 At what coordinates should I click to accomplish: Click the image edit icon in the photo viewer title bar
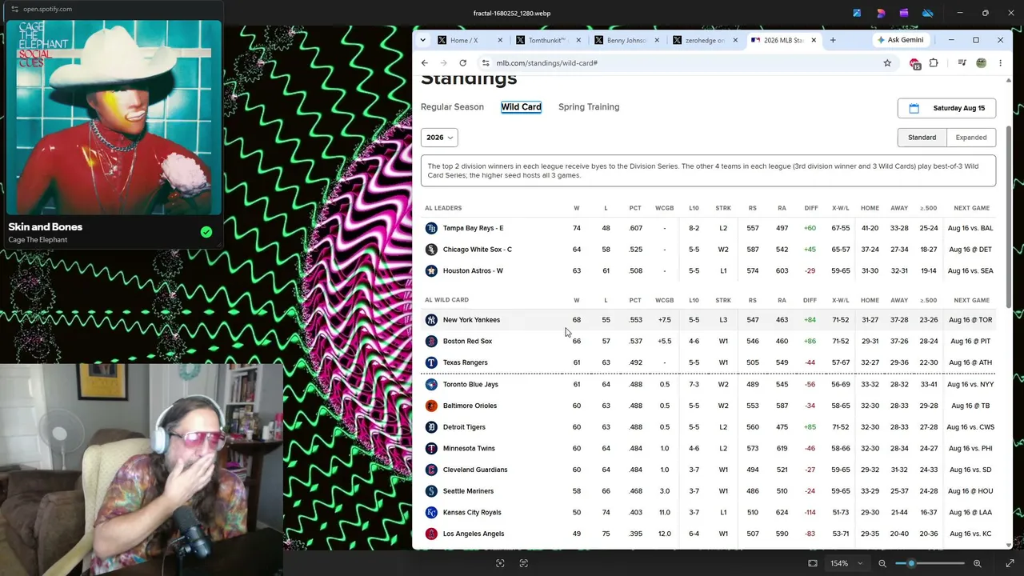point(857,13)
